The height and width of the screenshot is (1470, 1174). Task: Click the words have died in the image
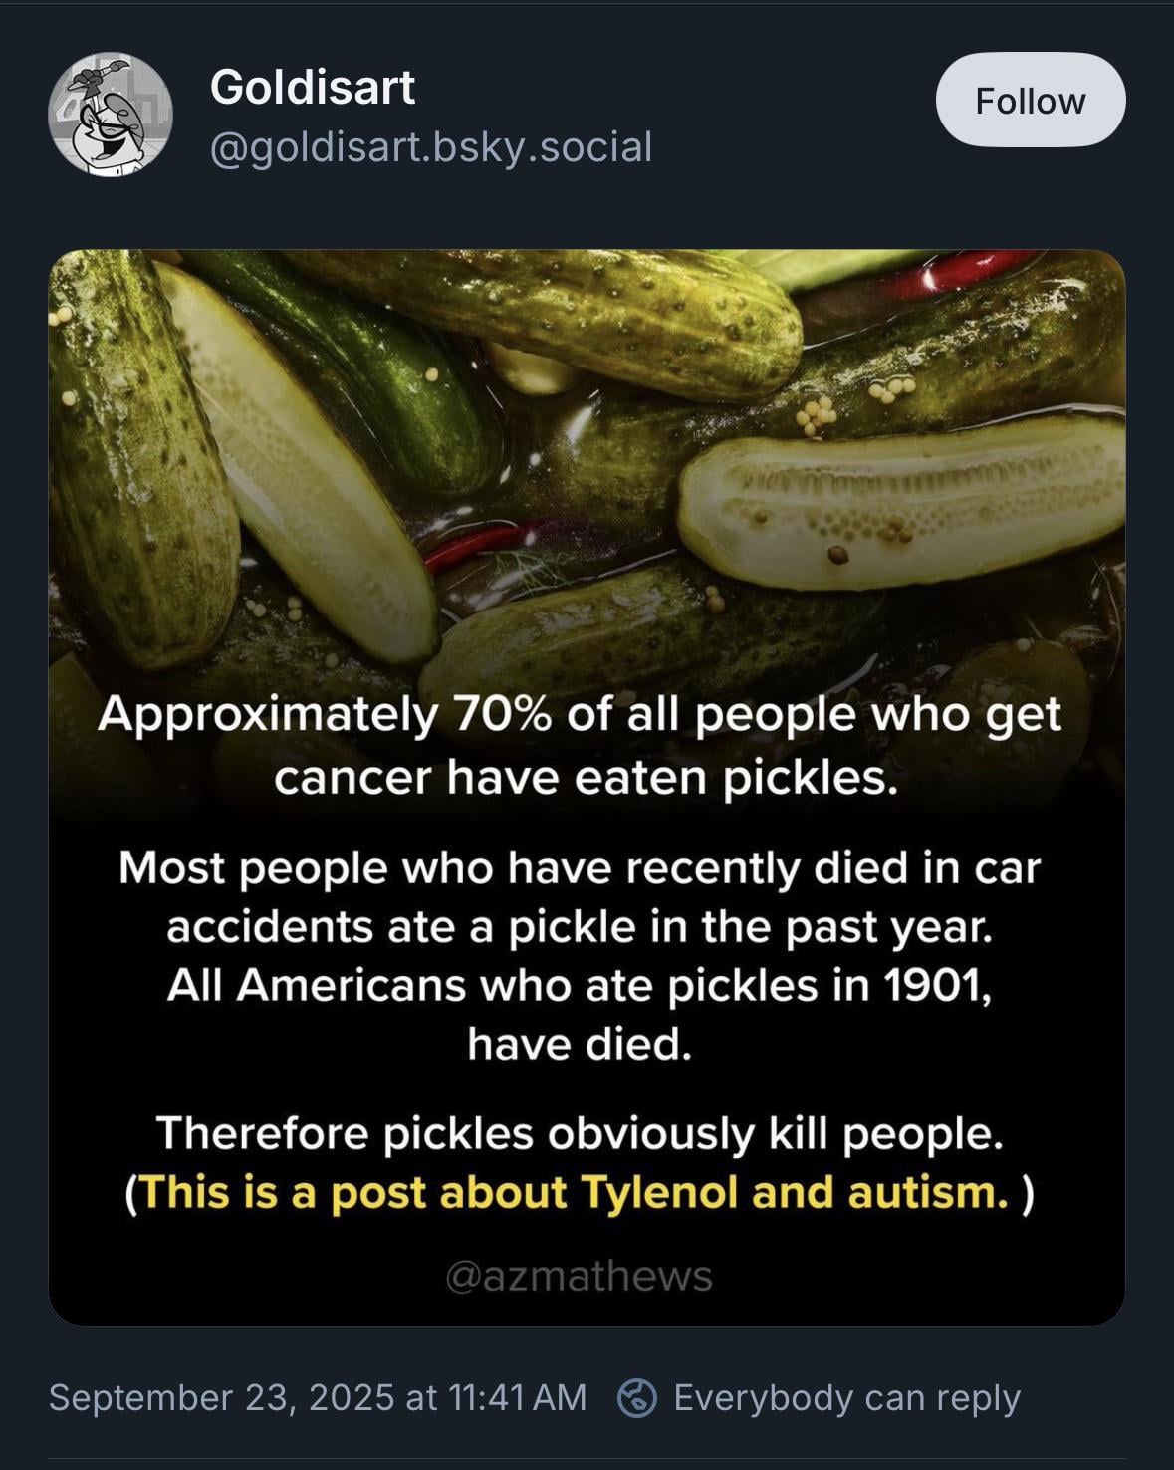[579, 1044]
